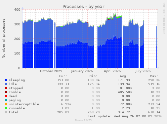This screenshot has width=167, height=124.
Task: Click zombie average value 405.58m
Action: pos(125,92)
